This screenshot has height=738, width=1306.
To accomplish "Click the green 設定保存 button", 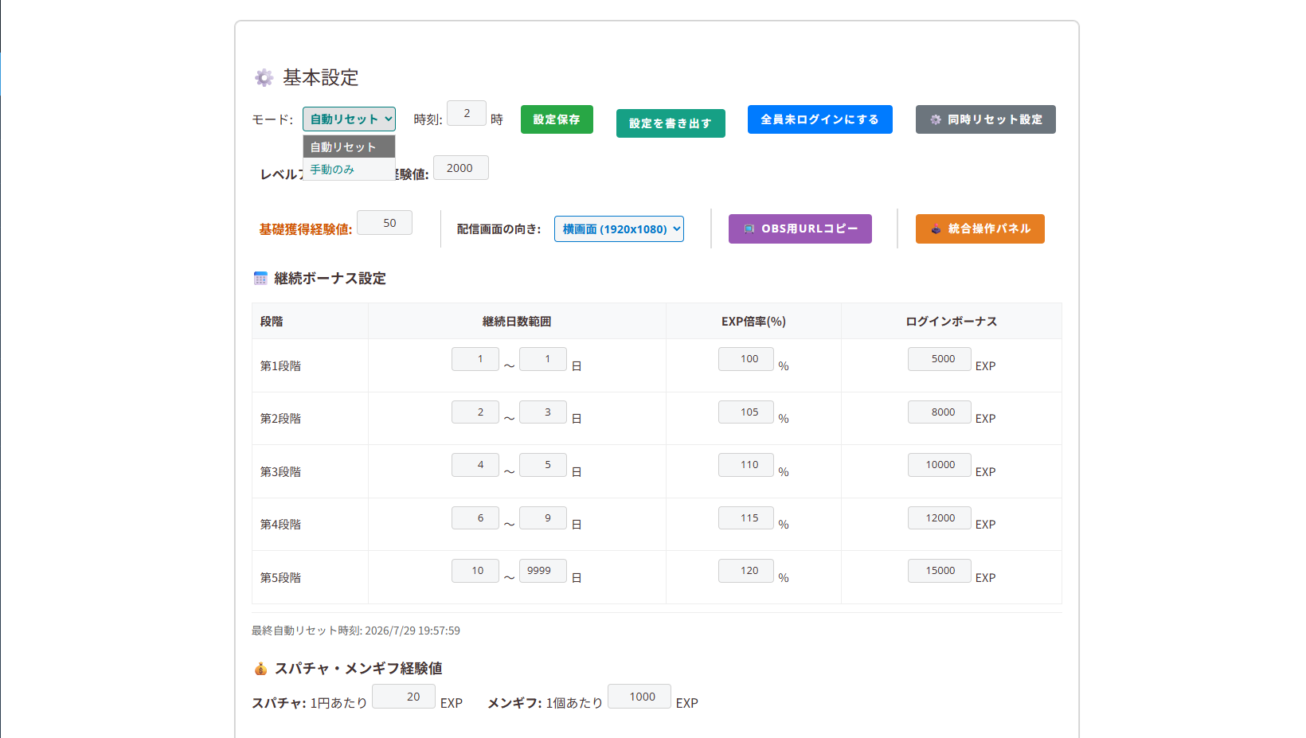I will click(x=557, y=119).
